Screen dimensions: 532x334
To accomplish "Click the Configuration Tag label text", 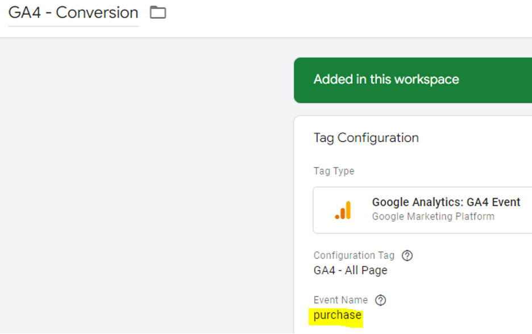I will point(354,256).
